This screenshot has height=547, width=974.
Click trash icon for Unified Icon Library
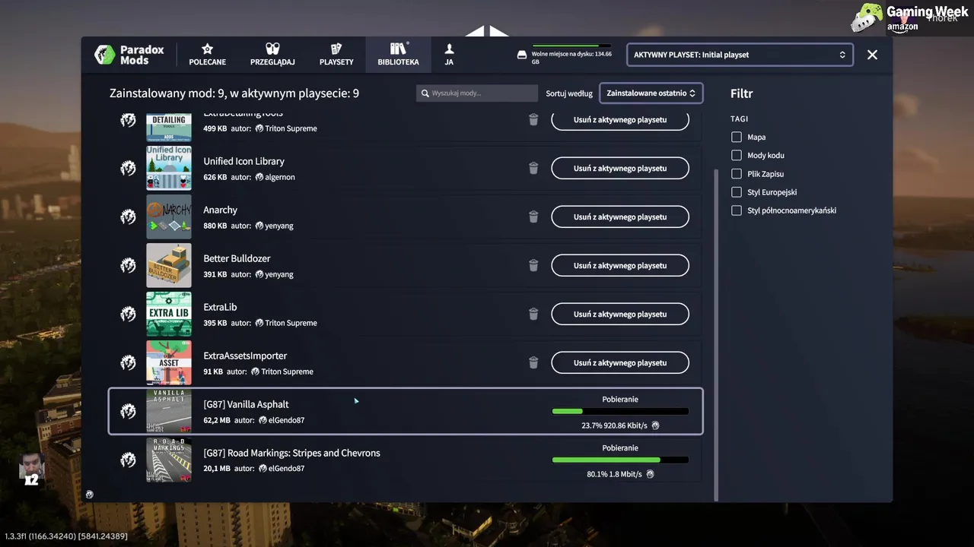(x=533, y=168)
